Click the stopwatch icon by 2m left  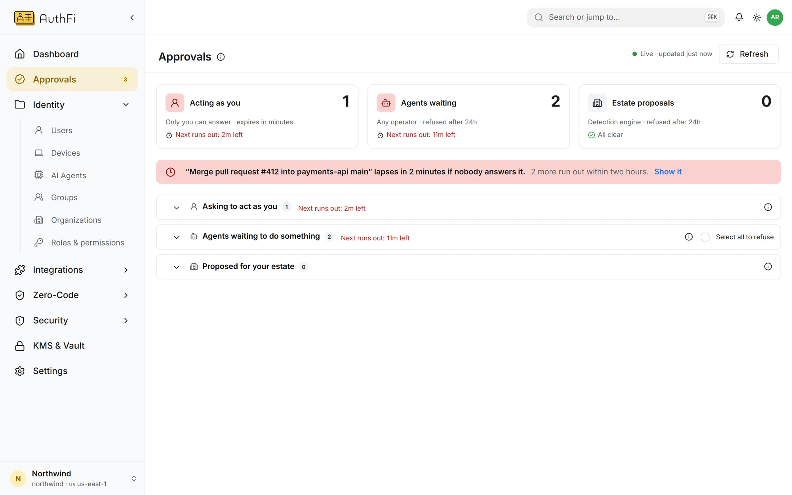[169, 135]
